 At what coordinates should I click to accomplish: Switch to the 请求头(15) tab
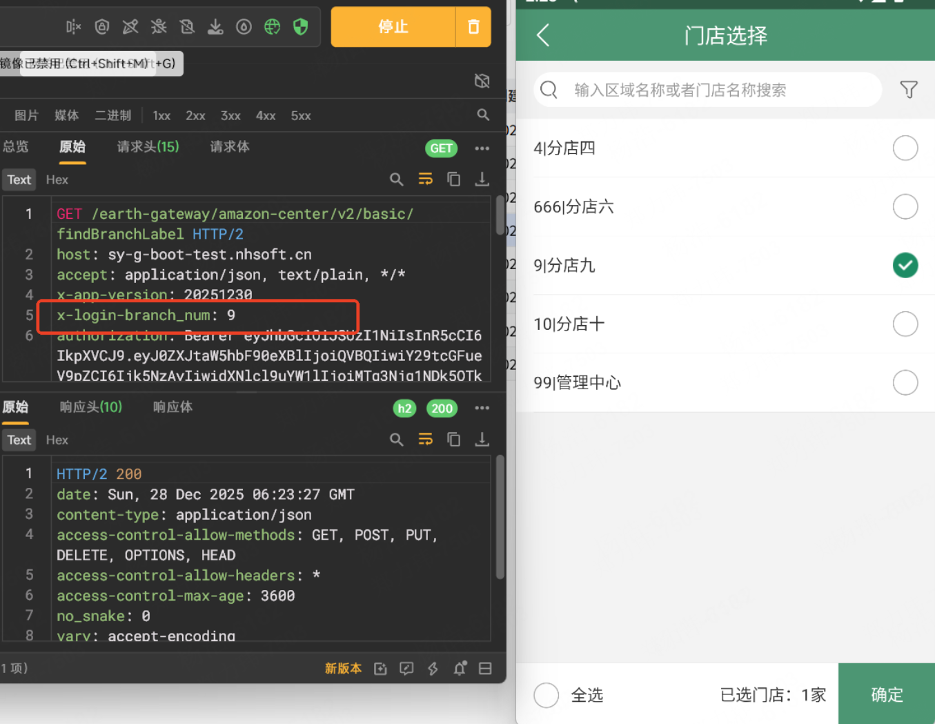[x=148, y=146]
